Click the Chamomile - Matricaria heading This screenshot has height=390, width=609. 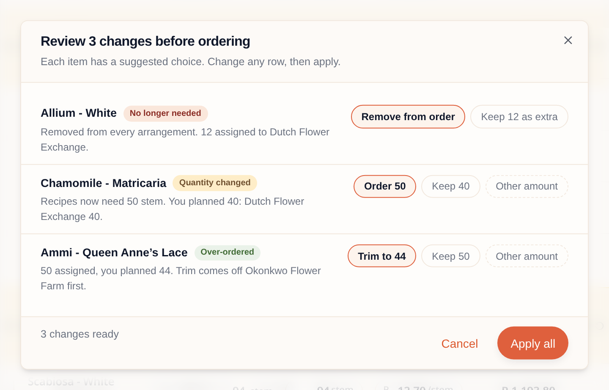click(104, 183)
